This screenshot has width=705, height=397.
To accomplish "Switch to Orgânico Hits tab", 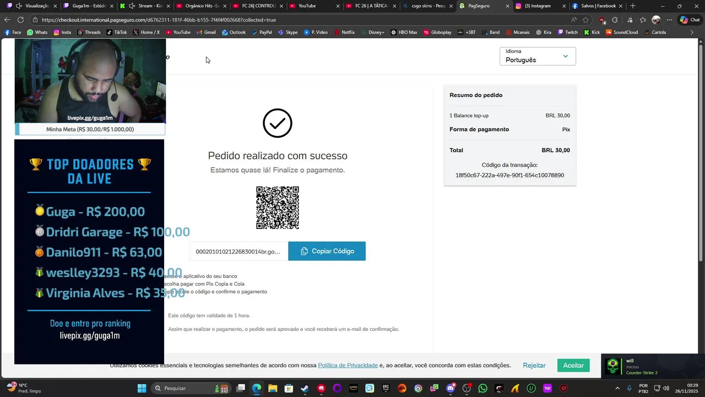I will [x=201, y=6].
